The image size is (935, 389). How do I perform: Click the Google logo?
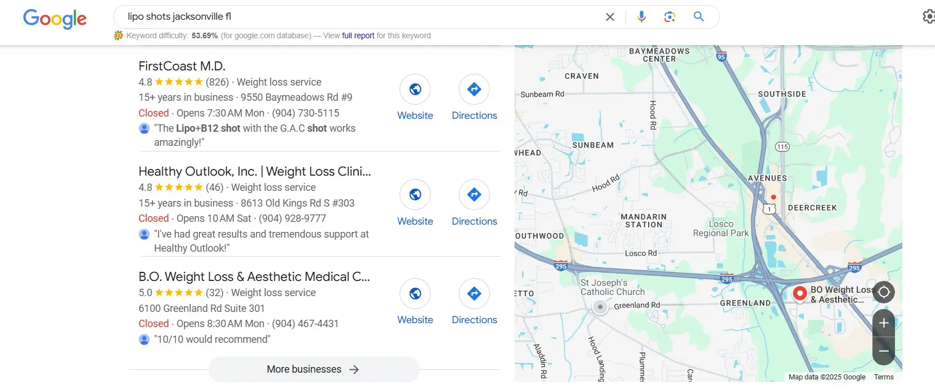(55, 18)
